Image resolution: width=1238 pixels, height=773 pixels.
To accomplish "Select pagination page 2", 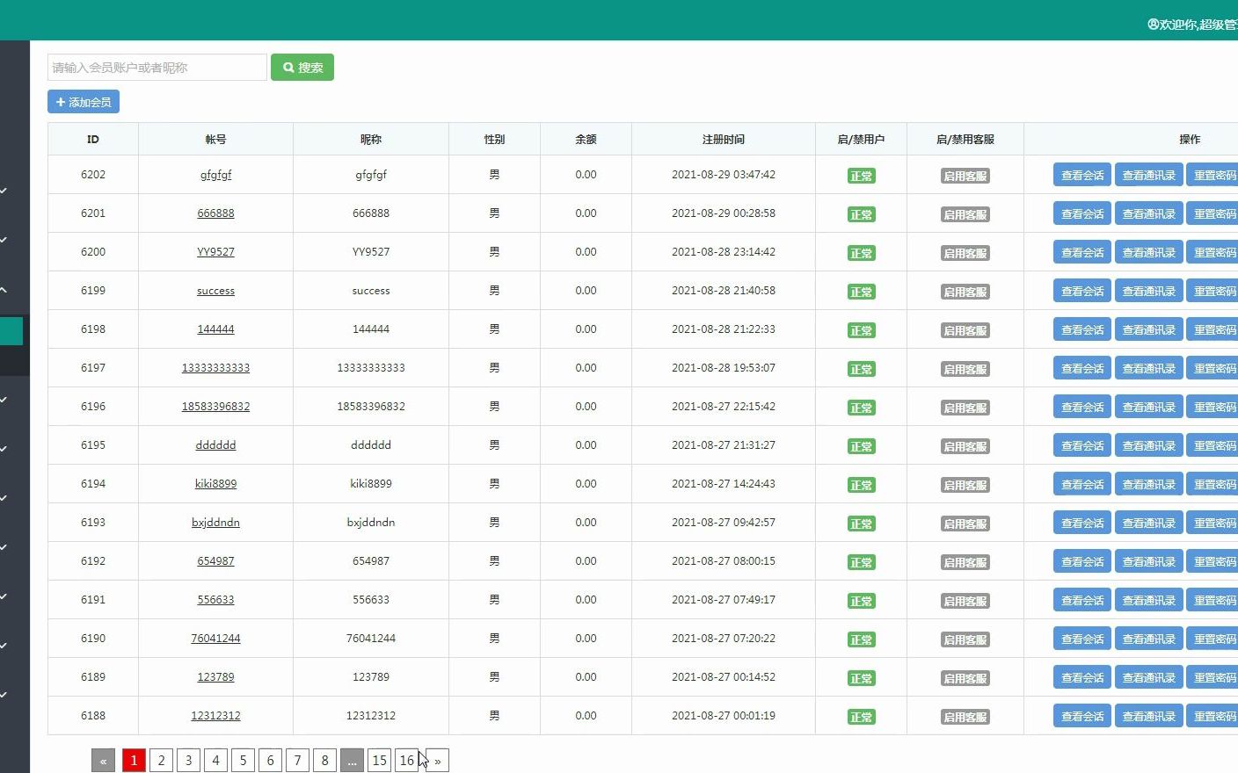I will [x=161, y=761].
